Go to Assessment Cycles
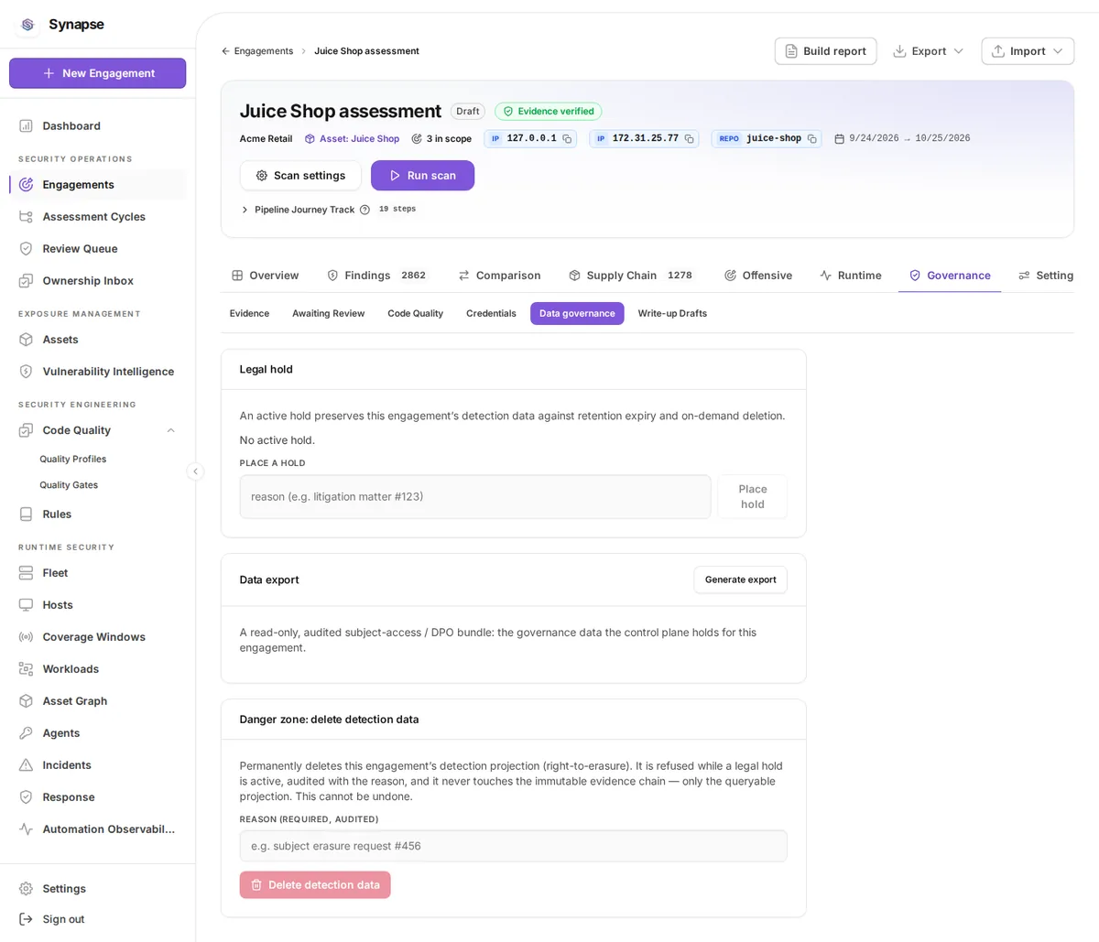Viewport: 1099px width, 942px height. (x=97, y=216)
